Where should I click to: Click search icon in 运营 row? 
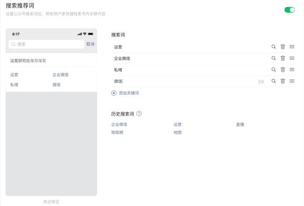click(274, 47)
